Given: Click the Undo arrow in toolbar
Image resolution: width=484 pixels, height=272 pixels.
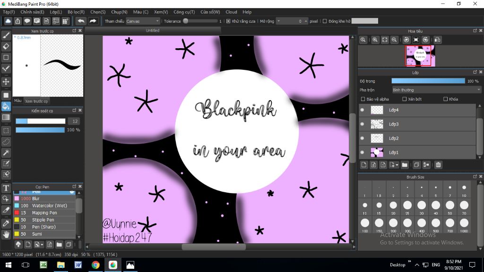Looking at the screenshot, I should point(81,21).
